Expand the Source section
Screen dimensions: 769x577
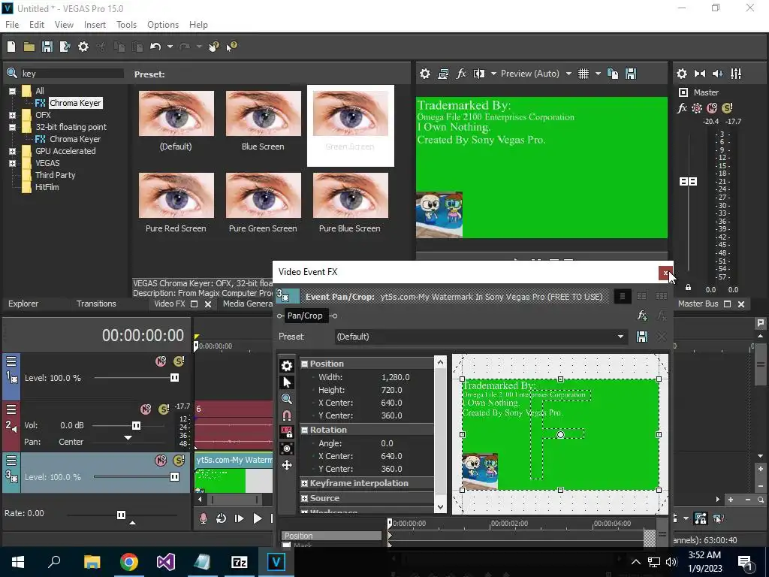pyautogui.click(x=305, y=499)
